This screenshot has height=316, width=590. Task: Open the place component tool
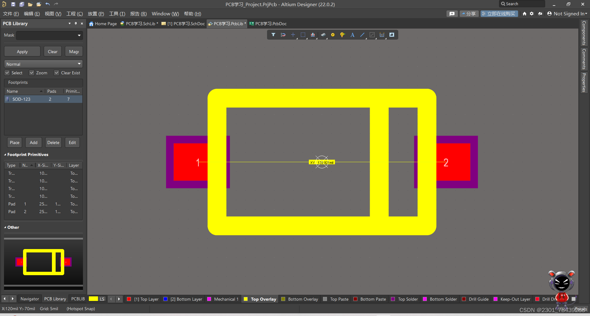323,35
